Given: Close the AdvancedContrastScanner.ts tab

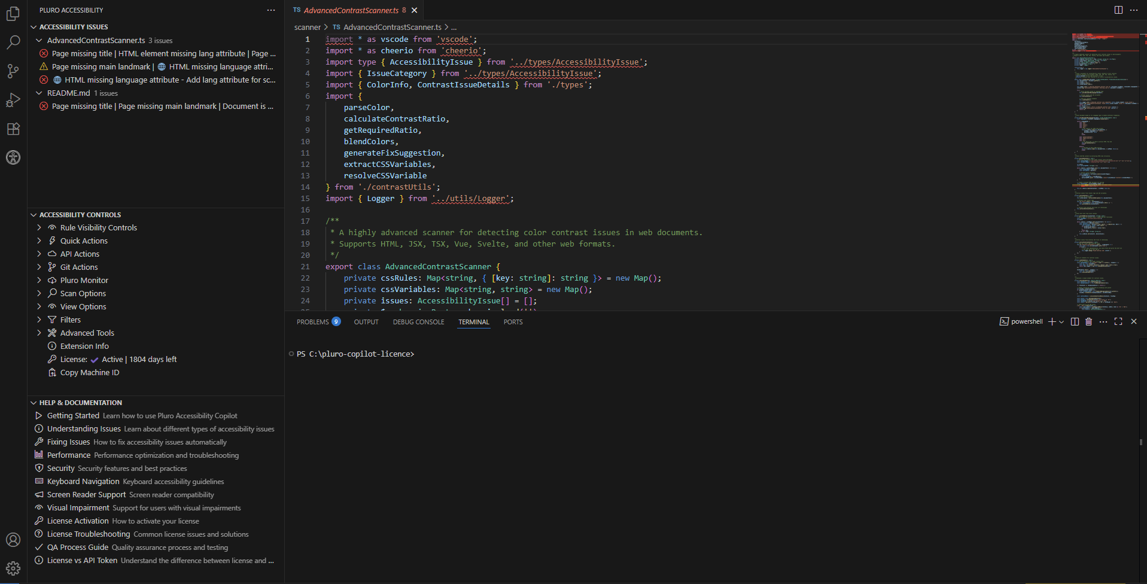Looking at the screenshot, I should tap(414, 10).
